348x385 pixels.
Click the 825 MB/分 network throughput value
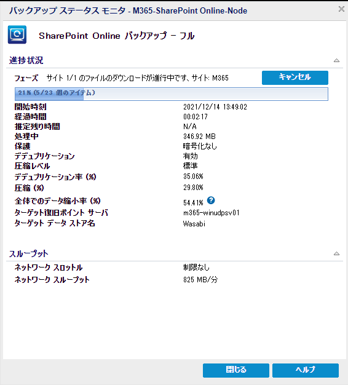pyautogui.click(x=200, y=279)
